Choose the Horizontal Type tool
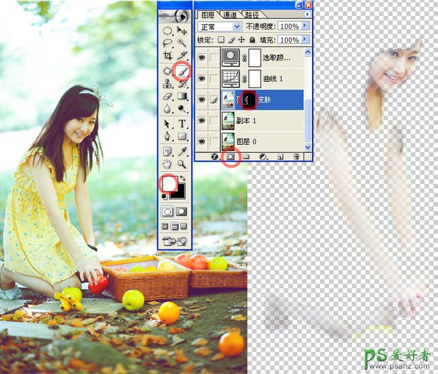This screenshot has width=438, height=374. pyautogui.click(x=182, y=124)
